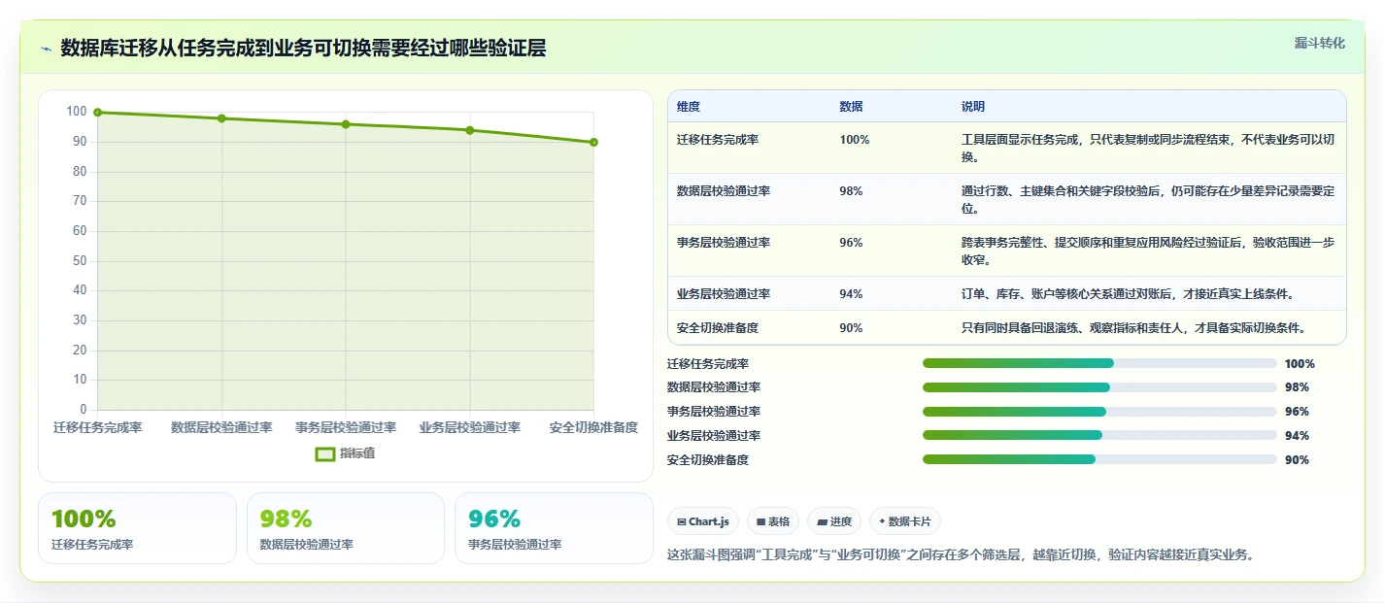Click the 安全切换准备度 progress bar
Image resolution: width=1385 pixels, height=603 pixels.
(x=1099, y=459)
